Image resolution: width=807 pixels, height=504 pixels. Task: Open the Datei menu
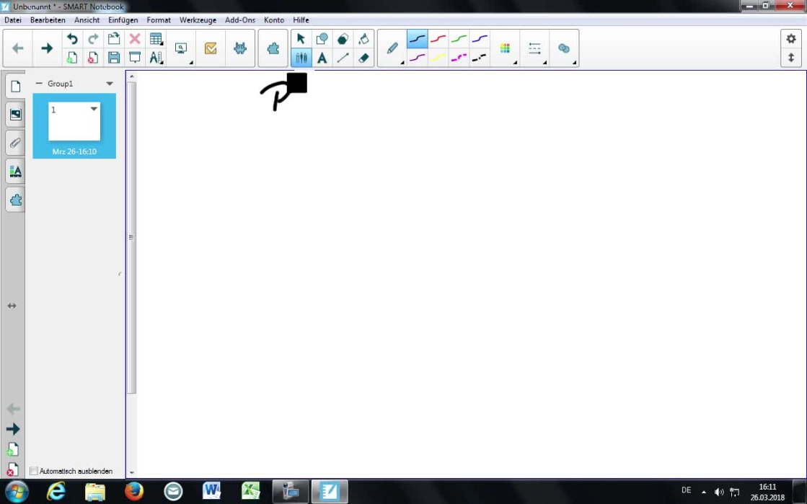tap(13, 20)
